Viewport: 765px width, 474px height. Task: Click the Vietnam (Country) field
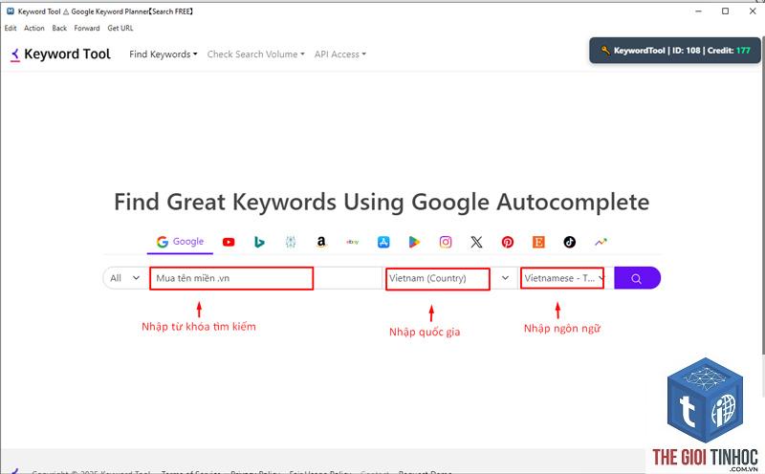438,278
